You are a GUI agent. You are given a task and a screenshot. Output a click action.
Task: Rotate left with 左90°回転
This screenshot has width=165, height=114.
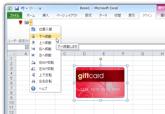pos(45,69)
